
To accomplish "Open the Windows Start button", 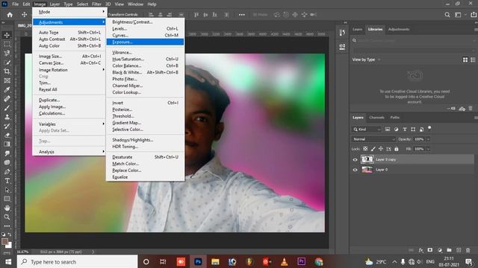I will pos(8,261).
